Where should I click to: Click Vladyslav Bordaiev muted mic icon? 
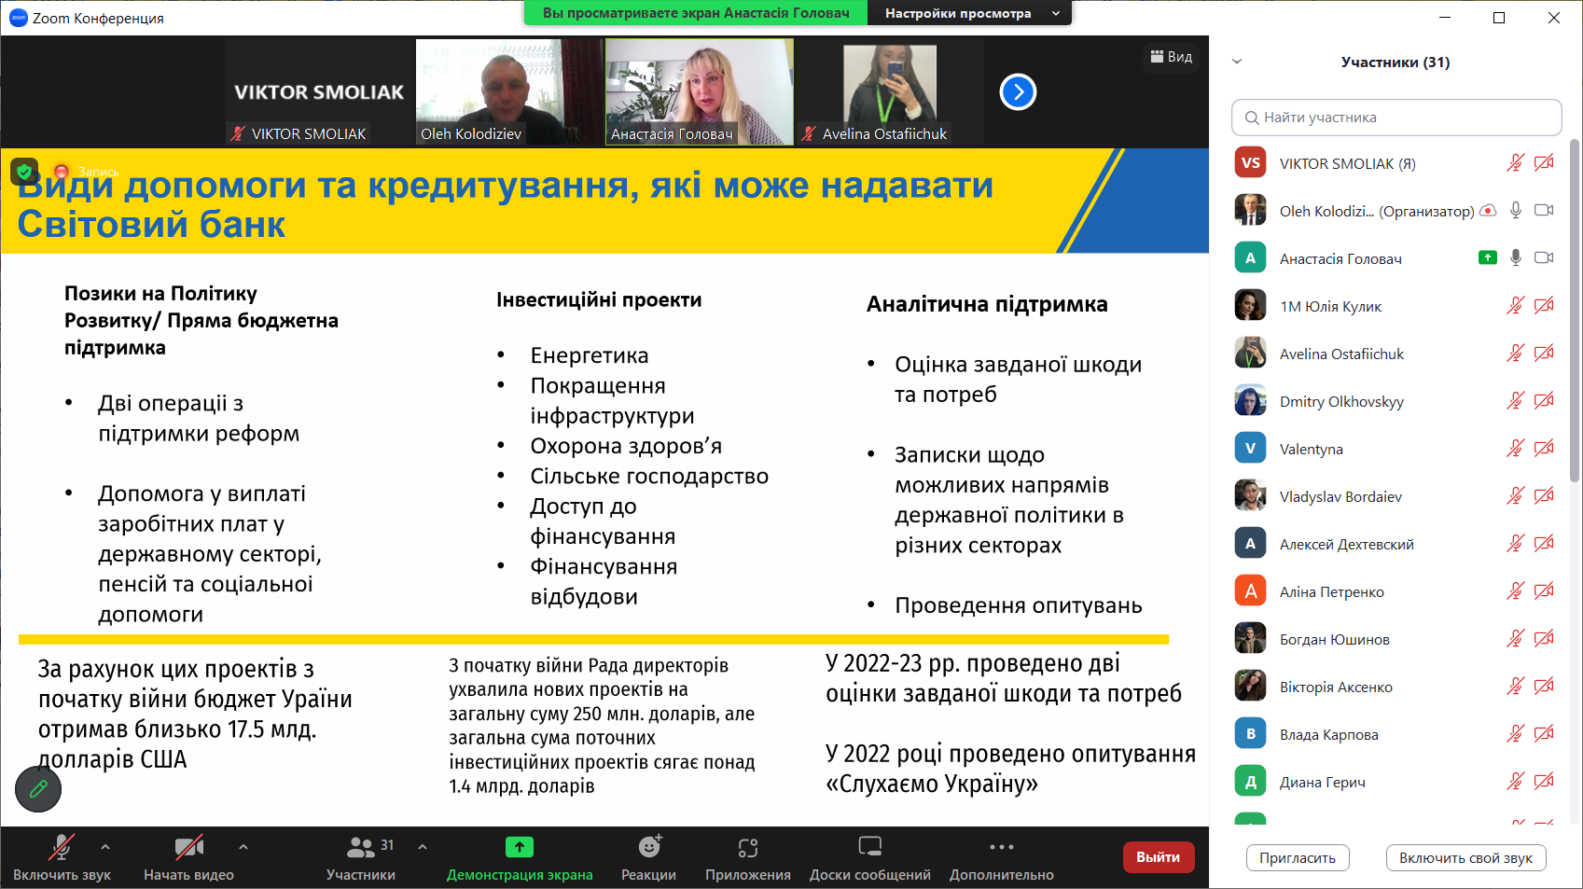(x=1516, y=496)
